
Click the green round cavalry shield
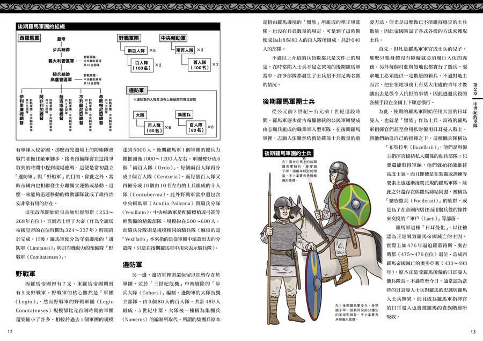[355, 206]
